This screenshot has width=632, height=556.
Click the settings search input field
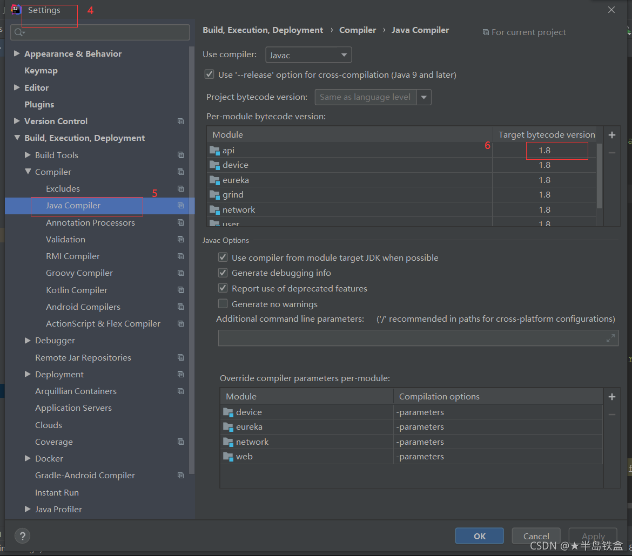pyautogui.click(x=100, y=32)
